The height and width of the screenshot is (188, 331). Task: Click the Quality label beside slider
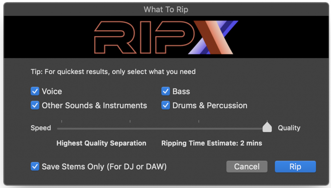pyautogui.click(x=289, y=128)
